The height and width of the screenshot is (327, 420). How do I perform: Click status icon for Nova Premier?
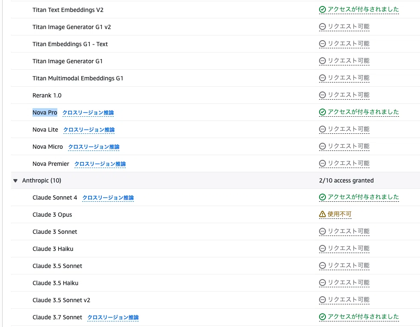pos(322,163)
